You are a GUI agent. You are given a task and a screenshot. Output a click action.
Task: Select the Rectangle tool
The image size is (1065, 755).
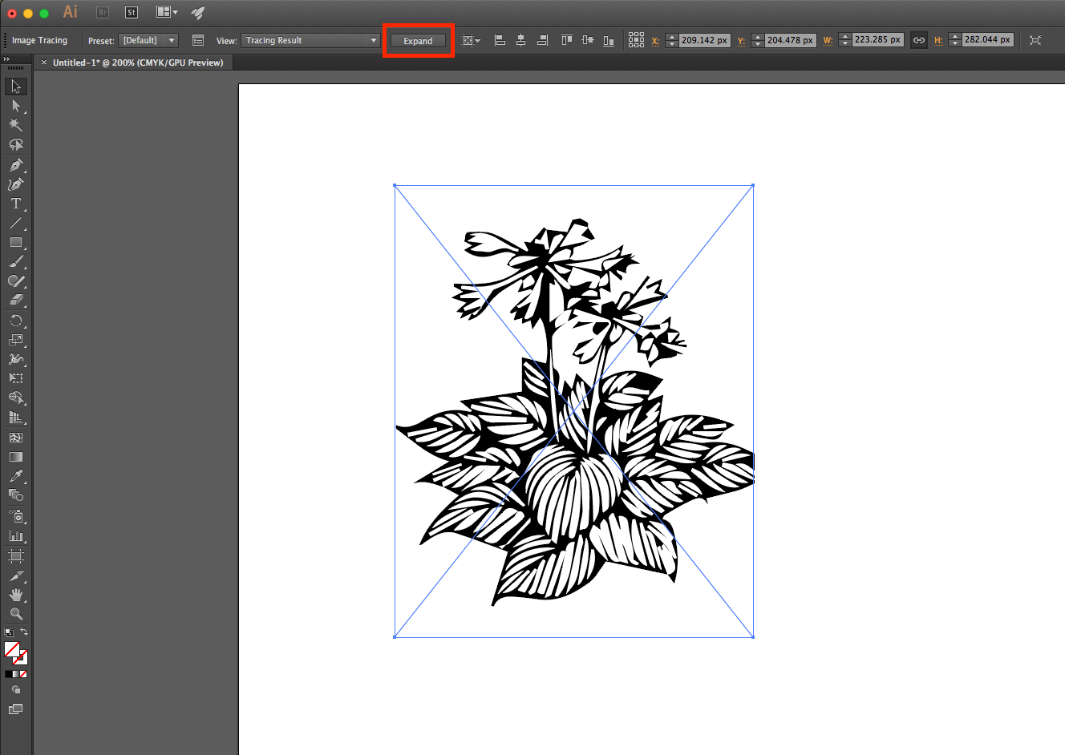click(15, 242)
